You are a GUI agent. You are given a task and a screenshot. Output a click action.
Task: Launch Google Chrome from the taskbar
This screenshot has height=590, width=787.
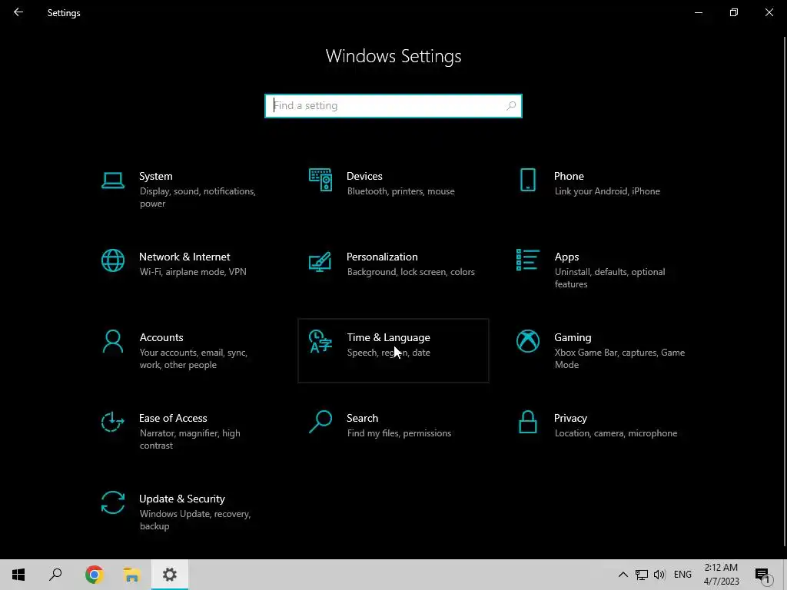pyautogui.click(x=94, y=575)
